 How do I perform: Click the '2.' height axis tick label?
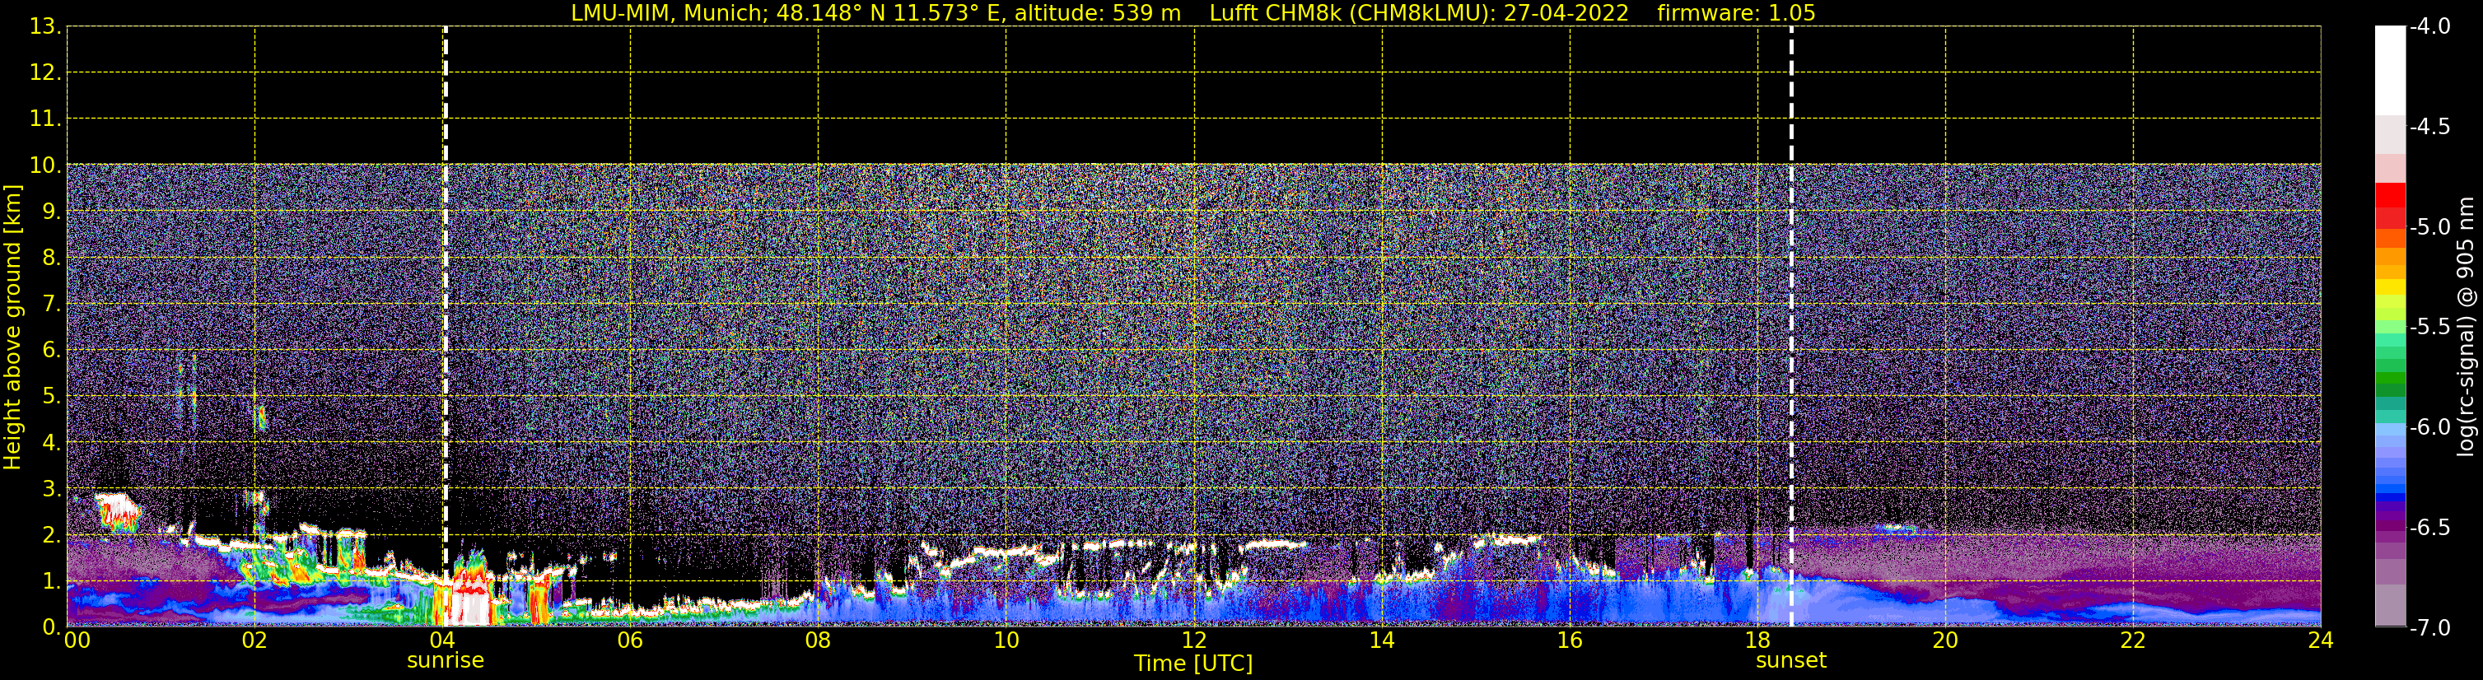[x=51, y=536]
